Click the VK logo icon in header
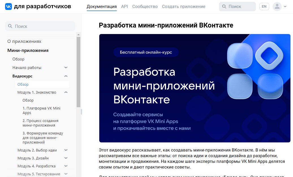This screenshot has width=293, height=177. (x=8, y=6)
